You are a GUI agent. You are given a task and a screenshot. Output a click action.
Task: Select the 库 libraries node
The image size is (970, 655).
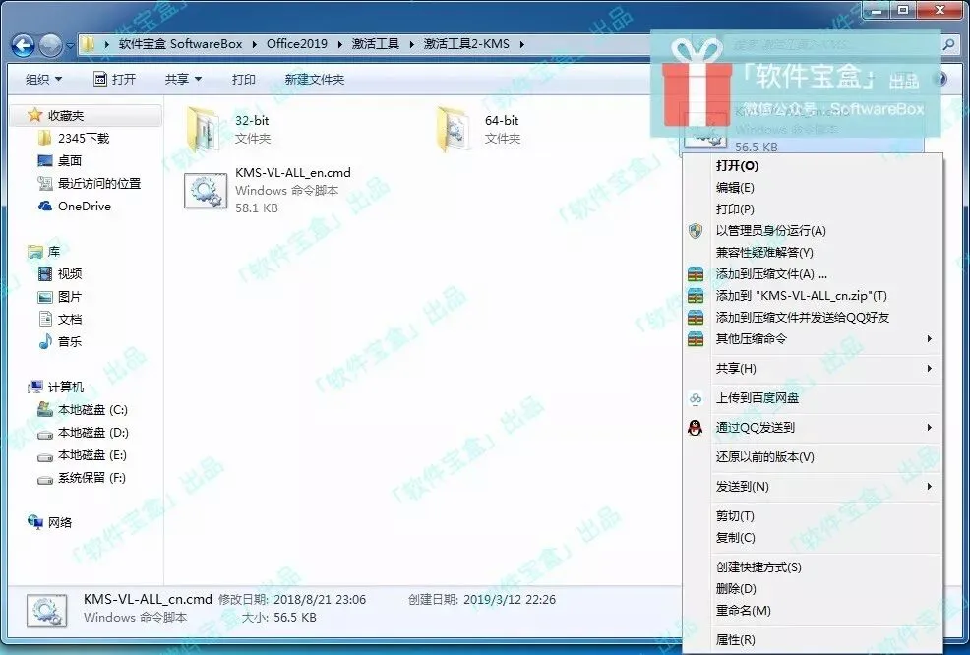(44, 252)
